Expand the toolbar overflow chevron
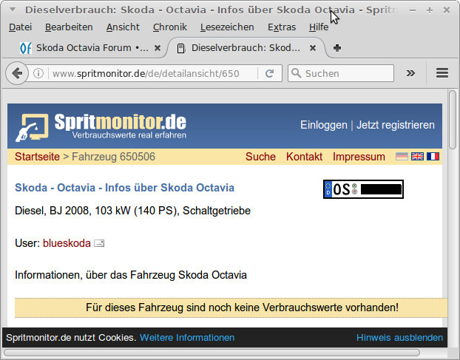The height and width of the screenshot is (360, 460). [x=411, y=73]
